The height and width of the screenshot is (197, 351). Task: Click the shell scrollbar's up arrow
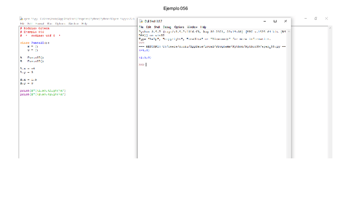(288, 31)
